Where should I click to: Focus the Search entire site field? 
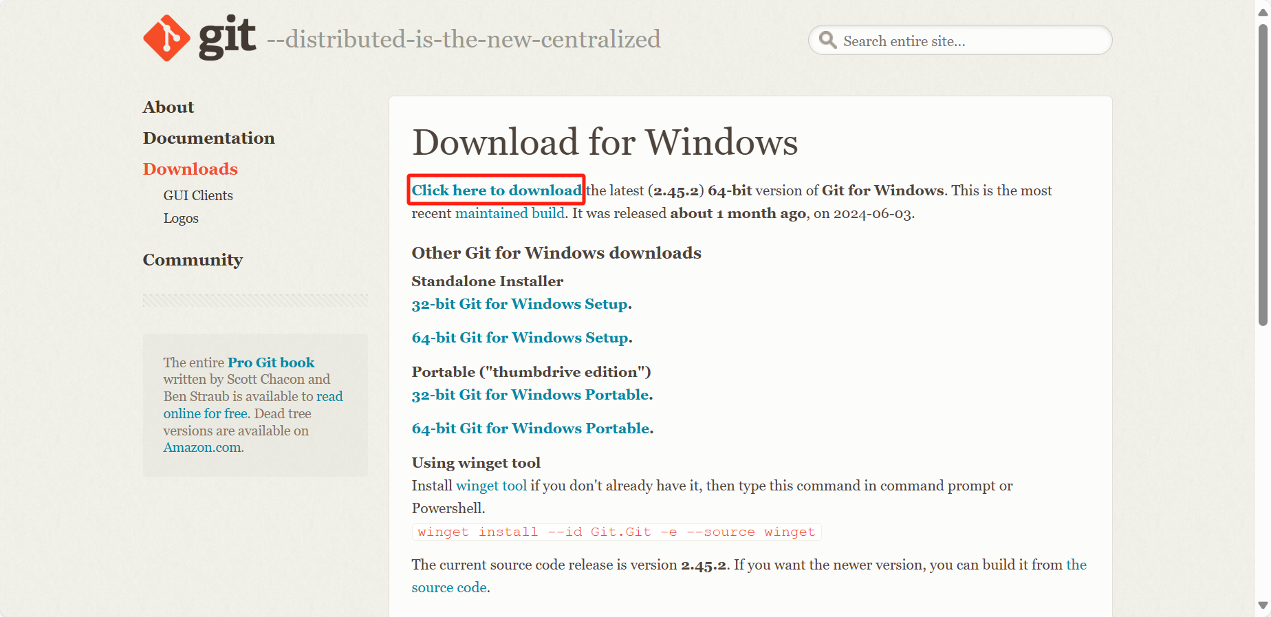960,41
